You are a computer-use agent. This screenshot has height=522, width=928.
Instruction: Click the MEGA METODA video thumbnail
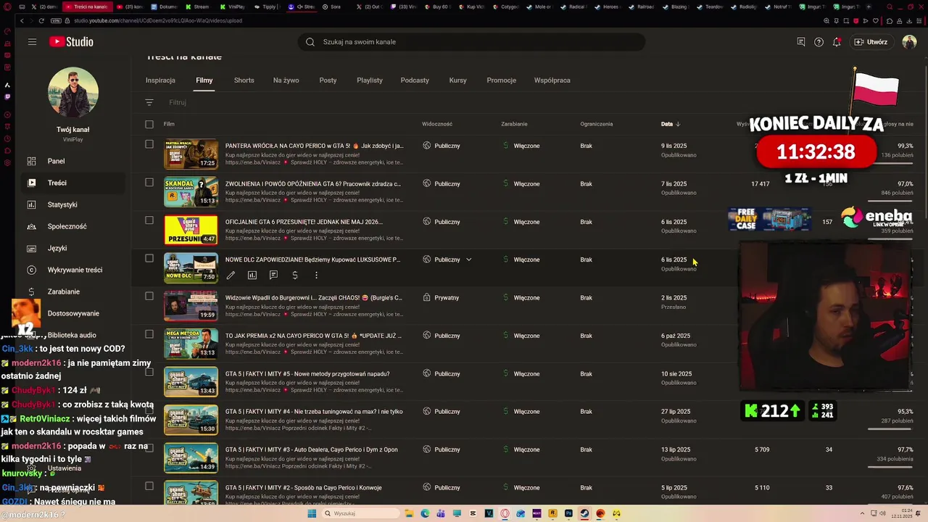tap(191, 344)
